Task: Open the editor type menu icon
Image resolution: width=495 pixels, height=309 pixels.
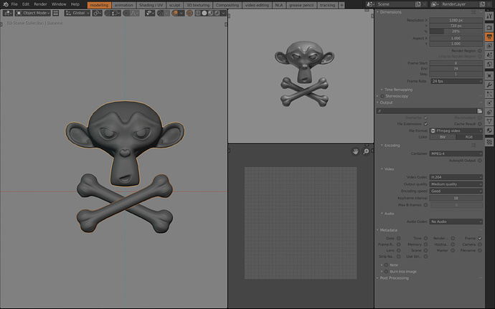Action: tap(8, 13)
